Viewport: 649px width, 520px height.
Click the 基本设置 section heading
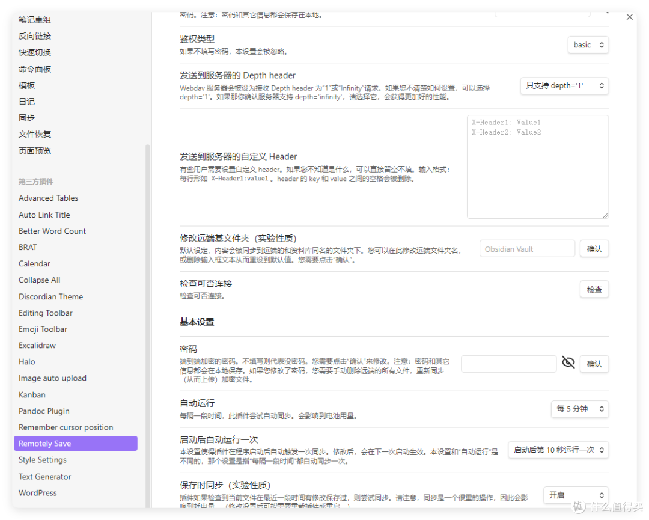point(197,322)
